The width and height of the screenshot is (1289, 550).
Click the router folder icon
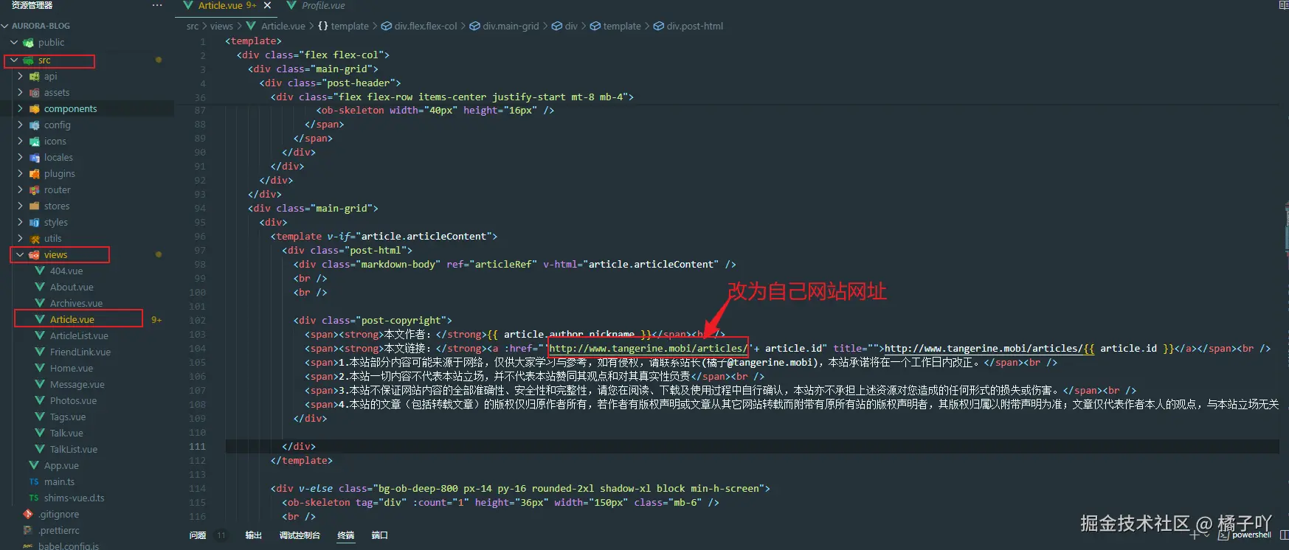pyautogui.click(x=35, y=189)
